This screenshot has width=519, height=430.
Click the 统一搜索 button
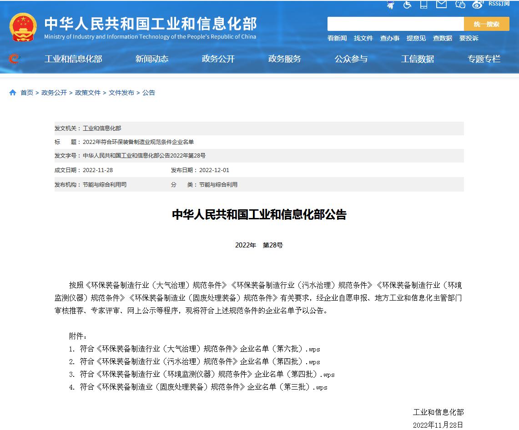(x=487, y=24)
